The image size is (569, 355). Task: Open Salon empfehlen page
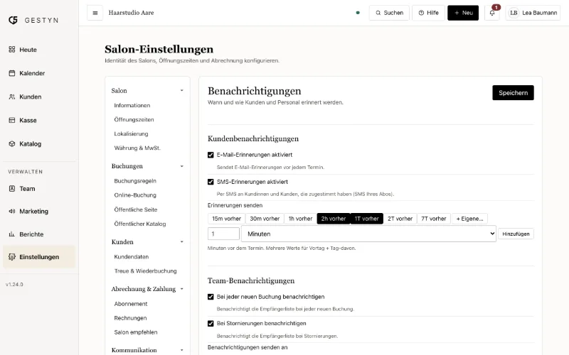click(136, 332)
